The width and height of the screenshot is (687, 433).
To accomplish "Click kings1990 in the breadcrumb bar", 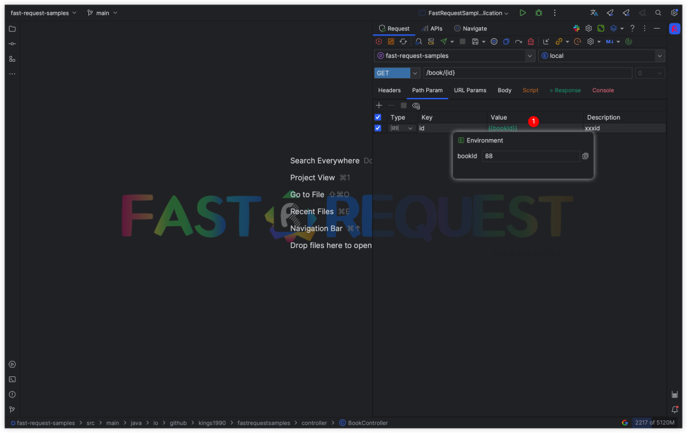I will pyautogui.click(x=212, y=423).
